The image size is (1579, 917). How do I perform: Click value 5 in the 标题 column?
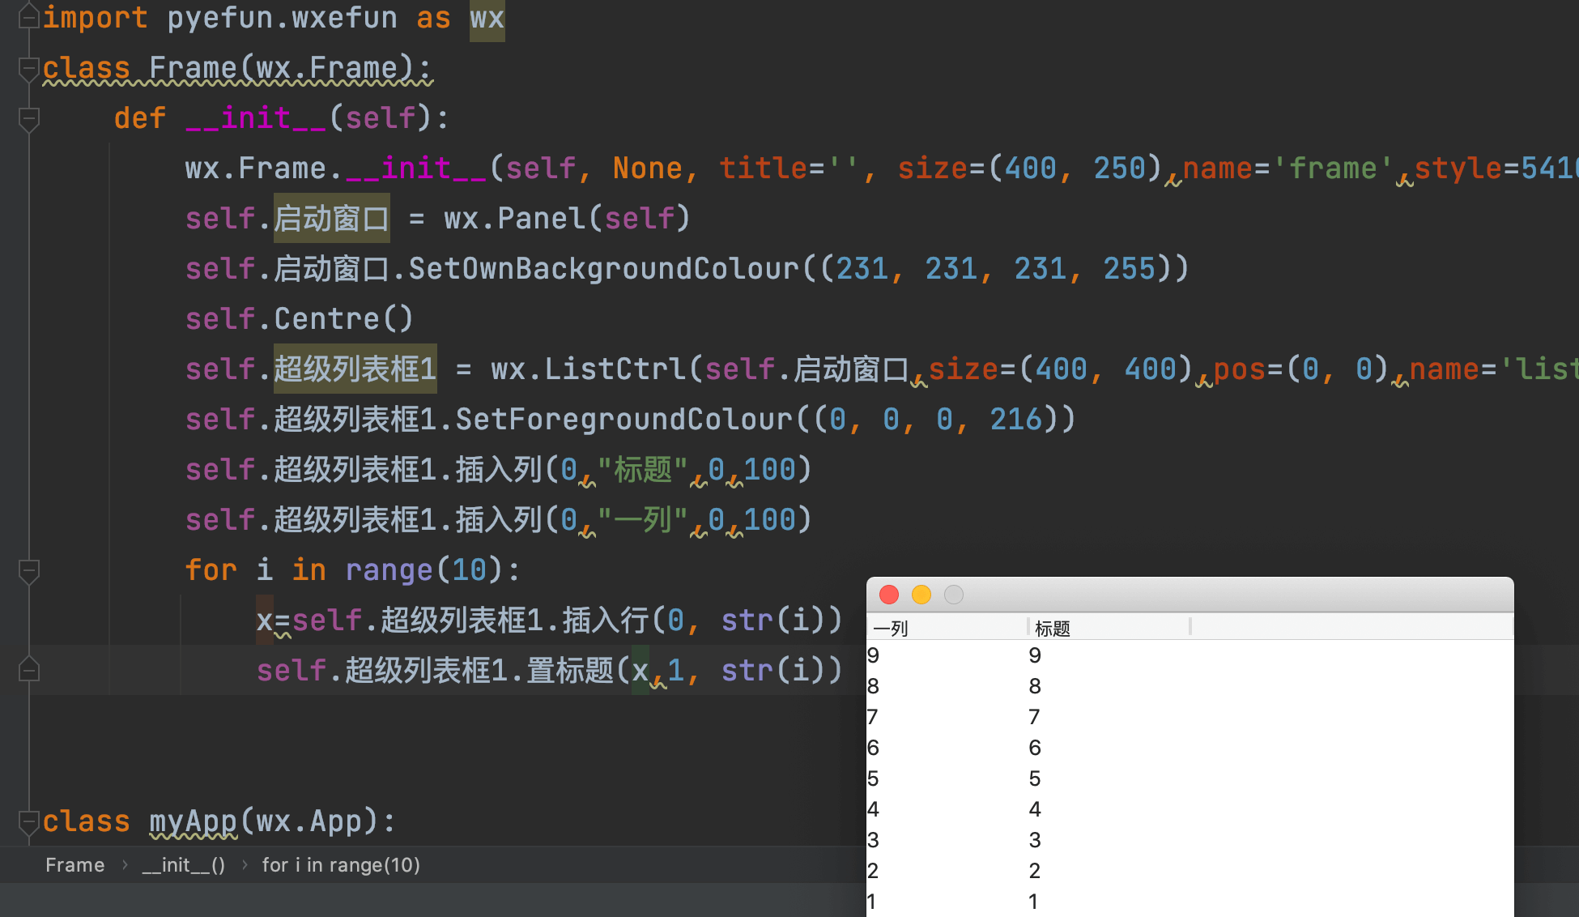click(x=1035, y=778)
